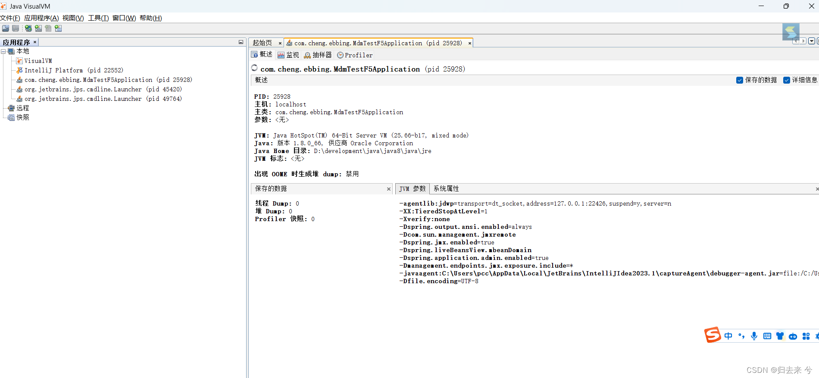Screen dimensions: 819x378
Task: Click the Add Remote Host toolbar icon
Action: (x=28, y=28)
